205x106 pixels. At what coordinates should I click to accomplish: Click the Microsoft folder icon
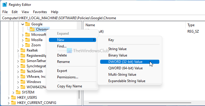(28, 35)
